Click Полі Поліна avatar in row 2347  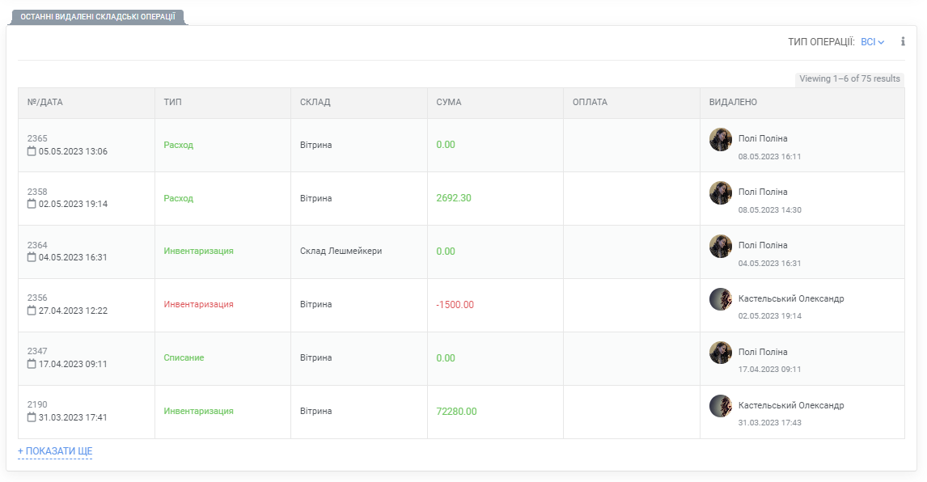click(721, 353)
